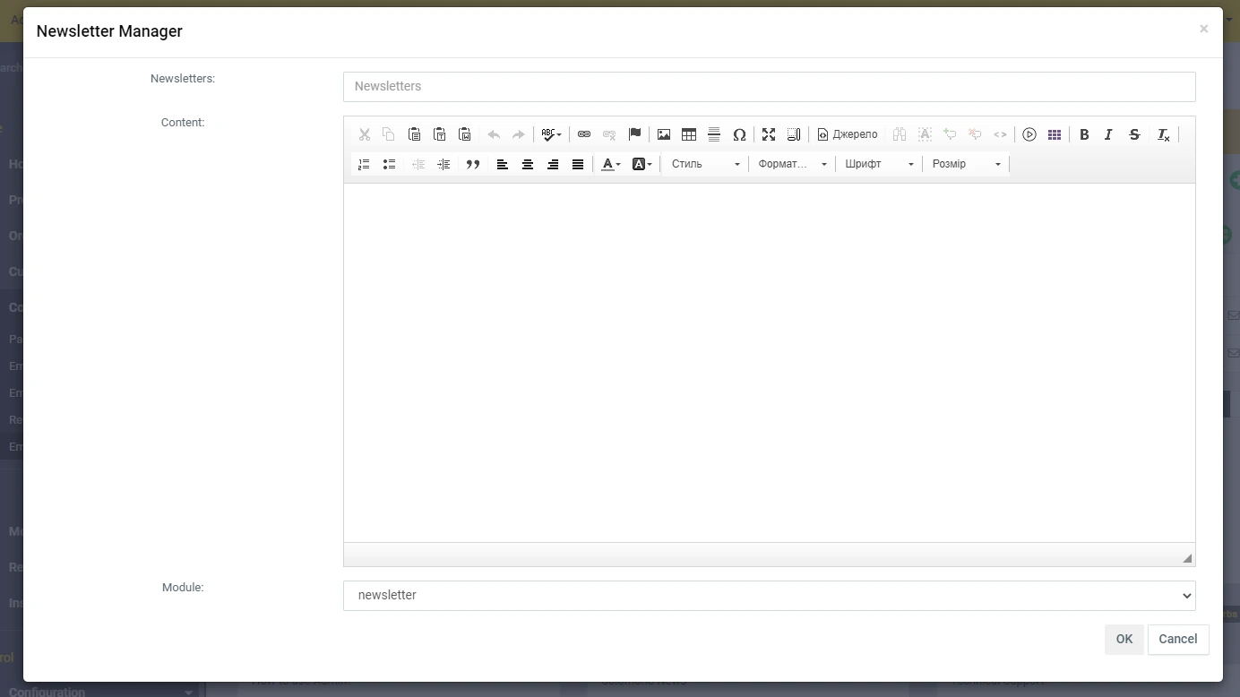1240x697 pixels.
Task: Toggle italic formatting
Action: point(1108,134)
